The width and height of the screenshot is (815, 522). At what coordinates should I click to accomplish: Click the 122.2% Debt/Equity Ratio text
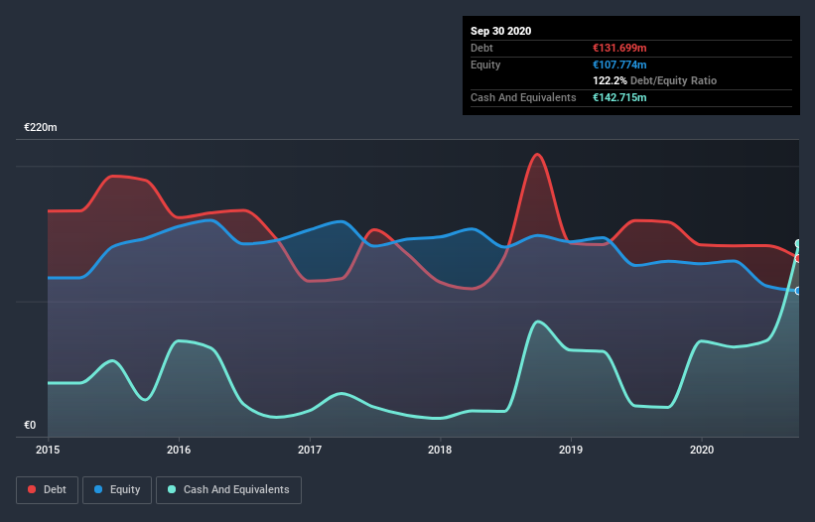(x=655, y=81)
